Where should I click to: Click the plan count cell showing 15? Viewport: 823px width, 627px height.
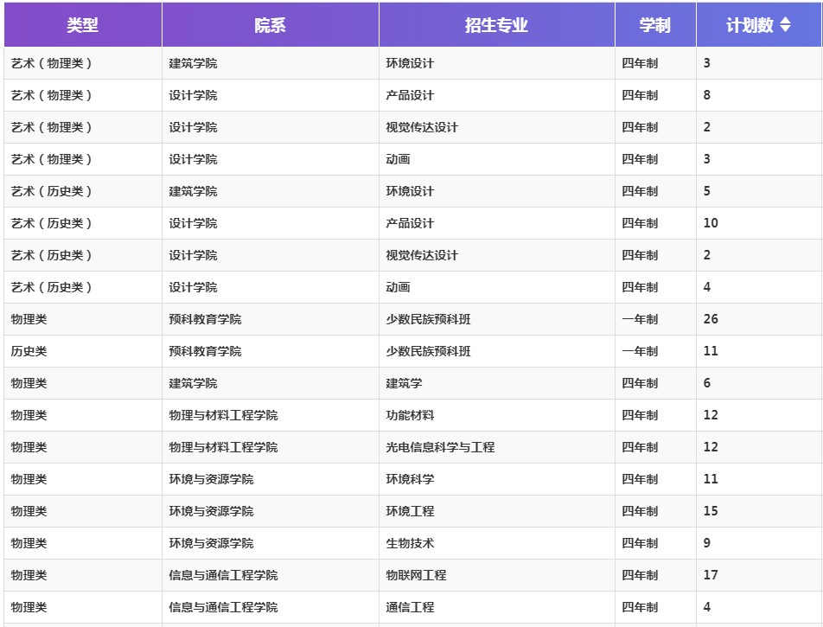click(711, 511)
